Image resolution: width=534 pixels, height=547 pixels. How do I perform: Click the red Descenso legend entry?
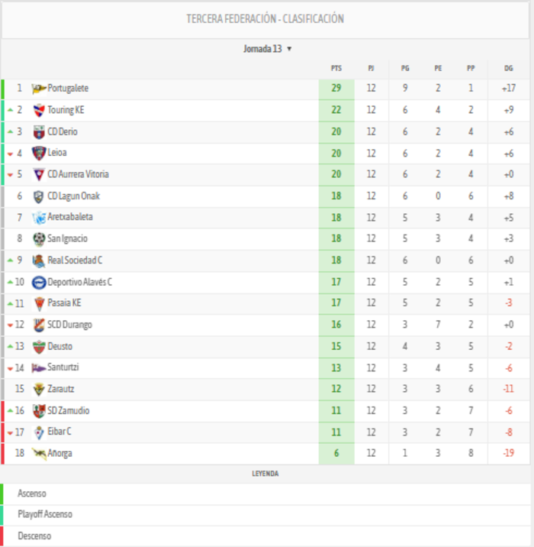click(34, 536)
